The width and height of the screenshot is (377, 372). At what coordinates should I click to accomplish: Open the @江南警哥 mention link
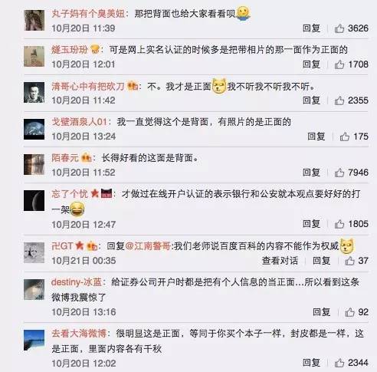[x=148, y=246]
